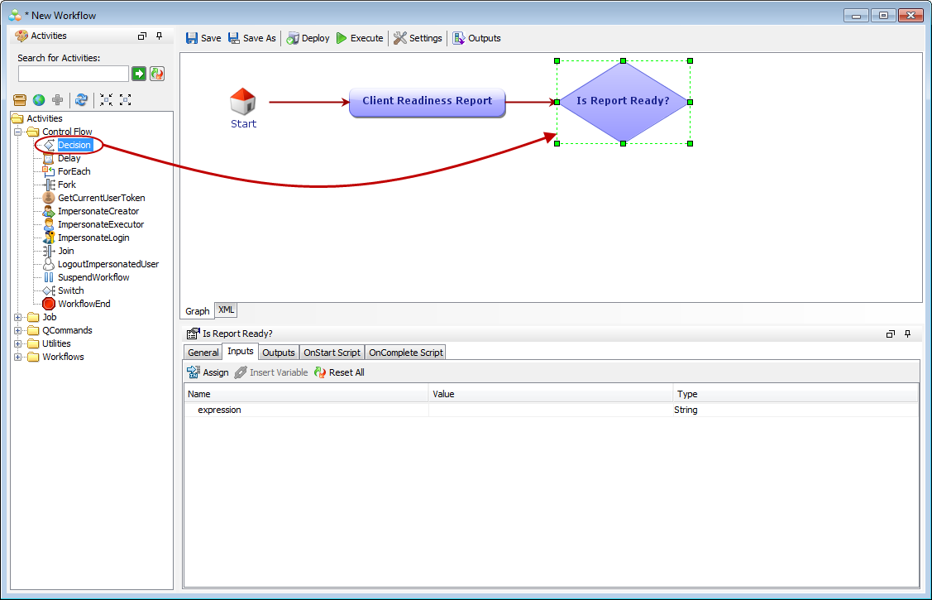The height and width of the screenshot is (600, 932).
Task: Open the OnStart Script tab
Action: 332,353
